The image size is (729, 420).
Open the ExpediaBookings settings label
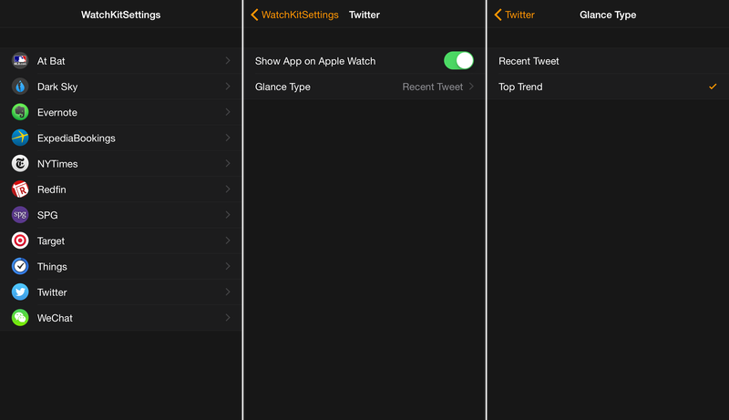pyautogui.click(x=77, y=138)
